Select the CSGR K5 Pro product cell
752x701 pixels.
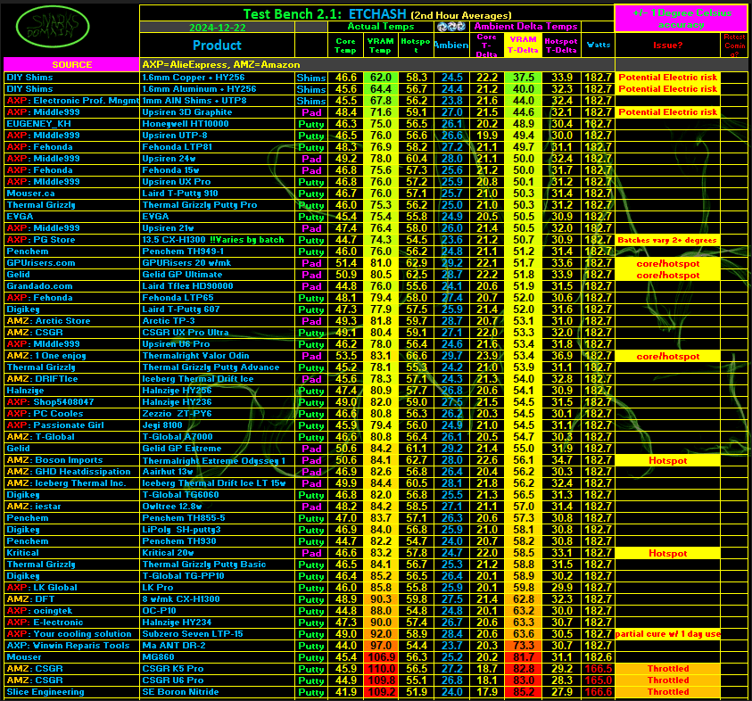click(218, 669)
